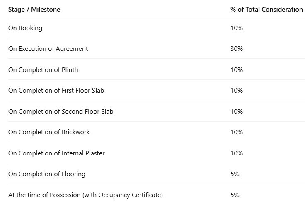Click the 5% value for Possession
Image resolution: width=305 pixels, height=205 pixels.
point(235,195)
